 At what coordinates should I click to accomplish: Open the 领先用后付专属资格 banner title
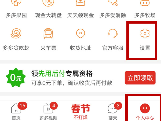click(62, 74)
